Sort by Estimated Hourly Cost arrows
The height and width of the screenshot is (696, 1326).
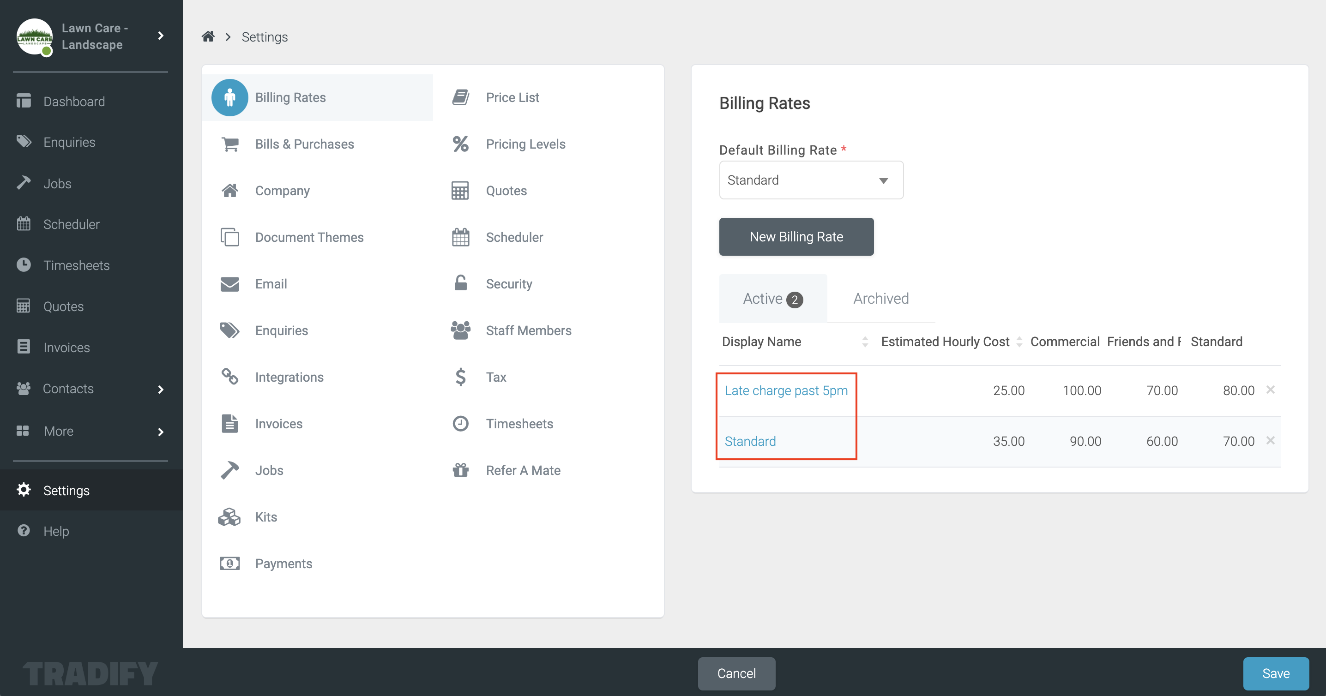(1019, 342)
